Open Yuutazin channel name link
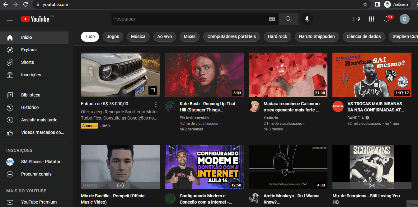 click(x=271, y=118)
